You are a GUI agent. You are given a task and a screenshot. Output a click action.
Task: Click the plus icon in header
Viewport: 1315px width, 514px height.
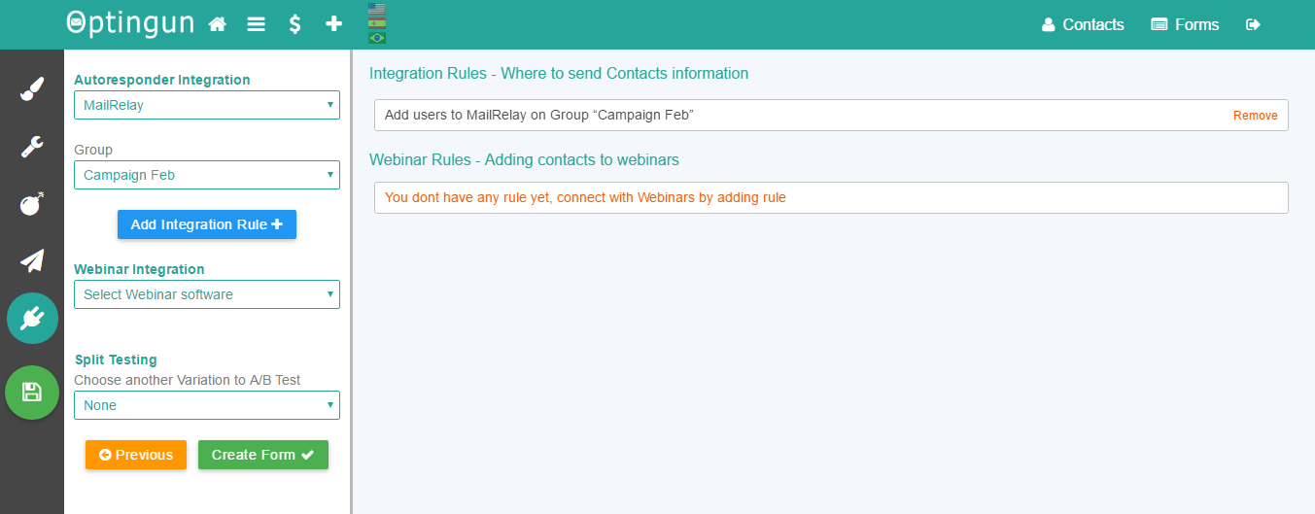tap(333, 24)
